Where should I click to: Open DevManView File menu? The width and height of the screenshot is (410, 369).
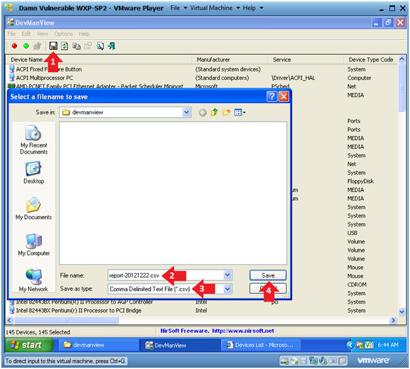pos(12,34)
